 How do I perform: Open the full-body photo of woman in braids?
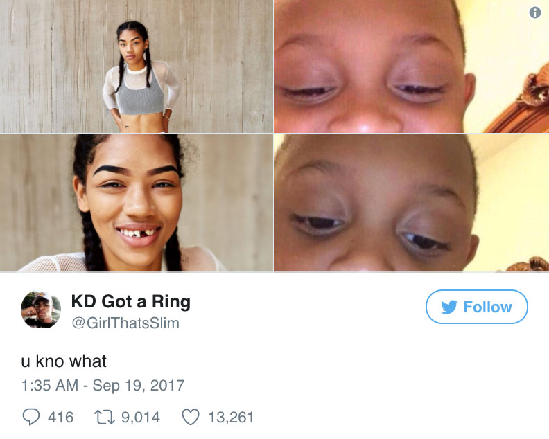[x=137, y=66]
